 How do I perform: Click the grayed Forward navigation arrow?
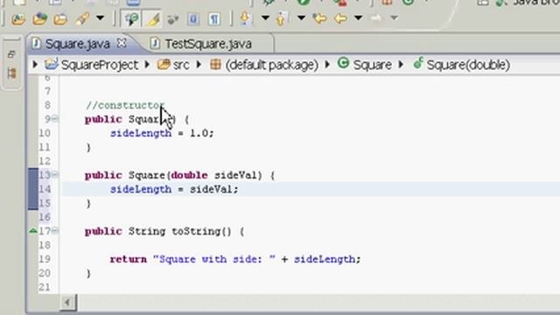(375, 17)
